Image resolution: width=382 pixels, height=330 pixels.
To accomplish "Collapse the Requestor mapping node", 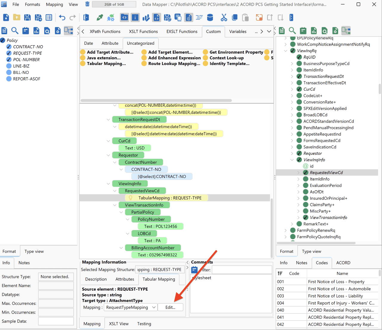I will (108, 155).
